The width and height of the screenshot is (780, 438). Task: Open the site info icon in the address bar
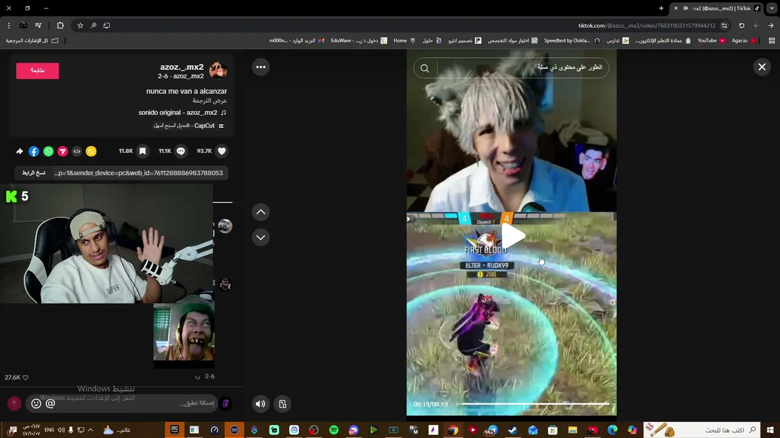724,26
